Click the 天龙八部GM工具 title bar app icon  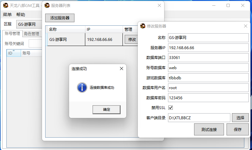(x=5, y=5)
